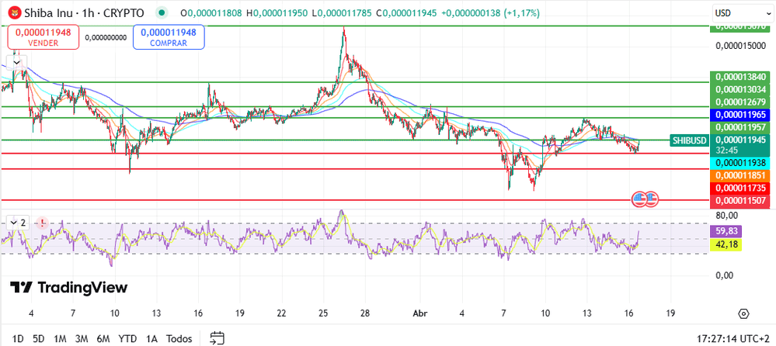
Task: Click the blue 0,000011965 moving average label
Action: 740,115
